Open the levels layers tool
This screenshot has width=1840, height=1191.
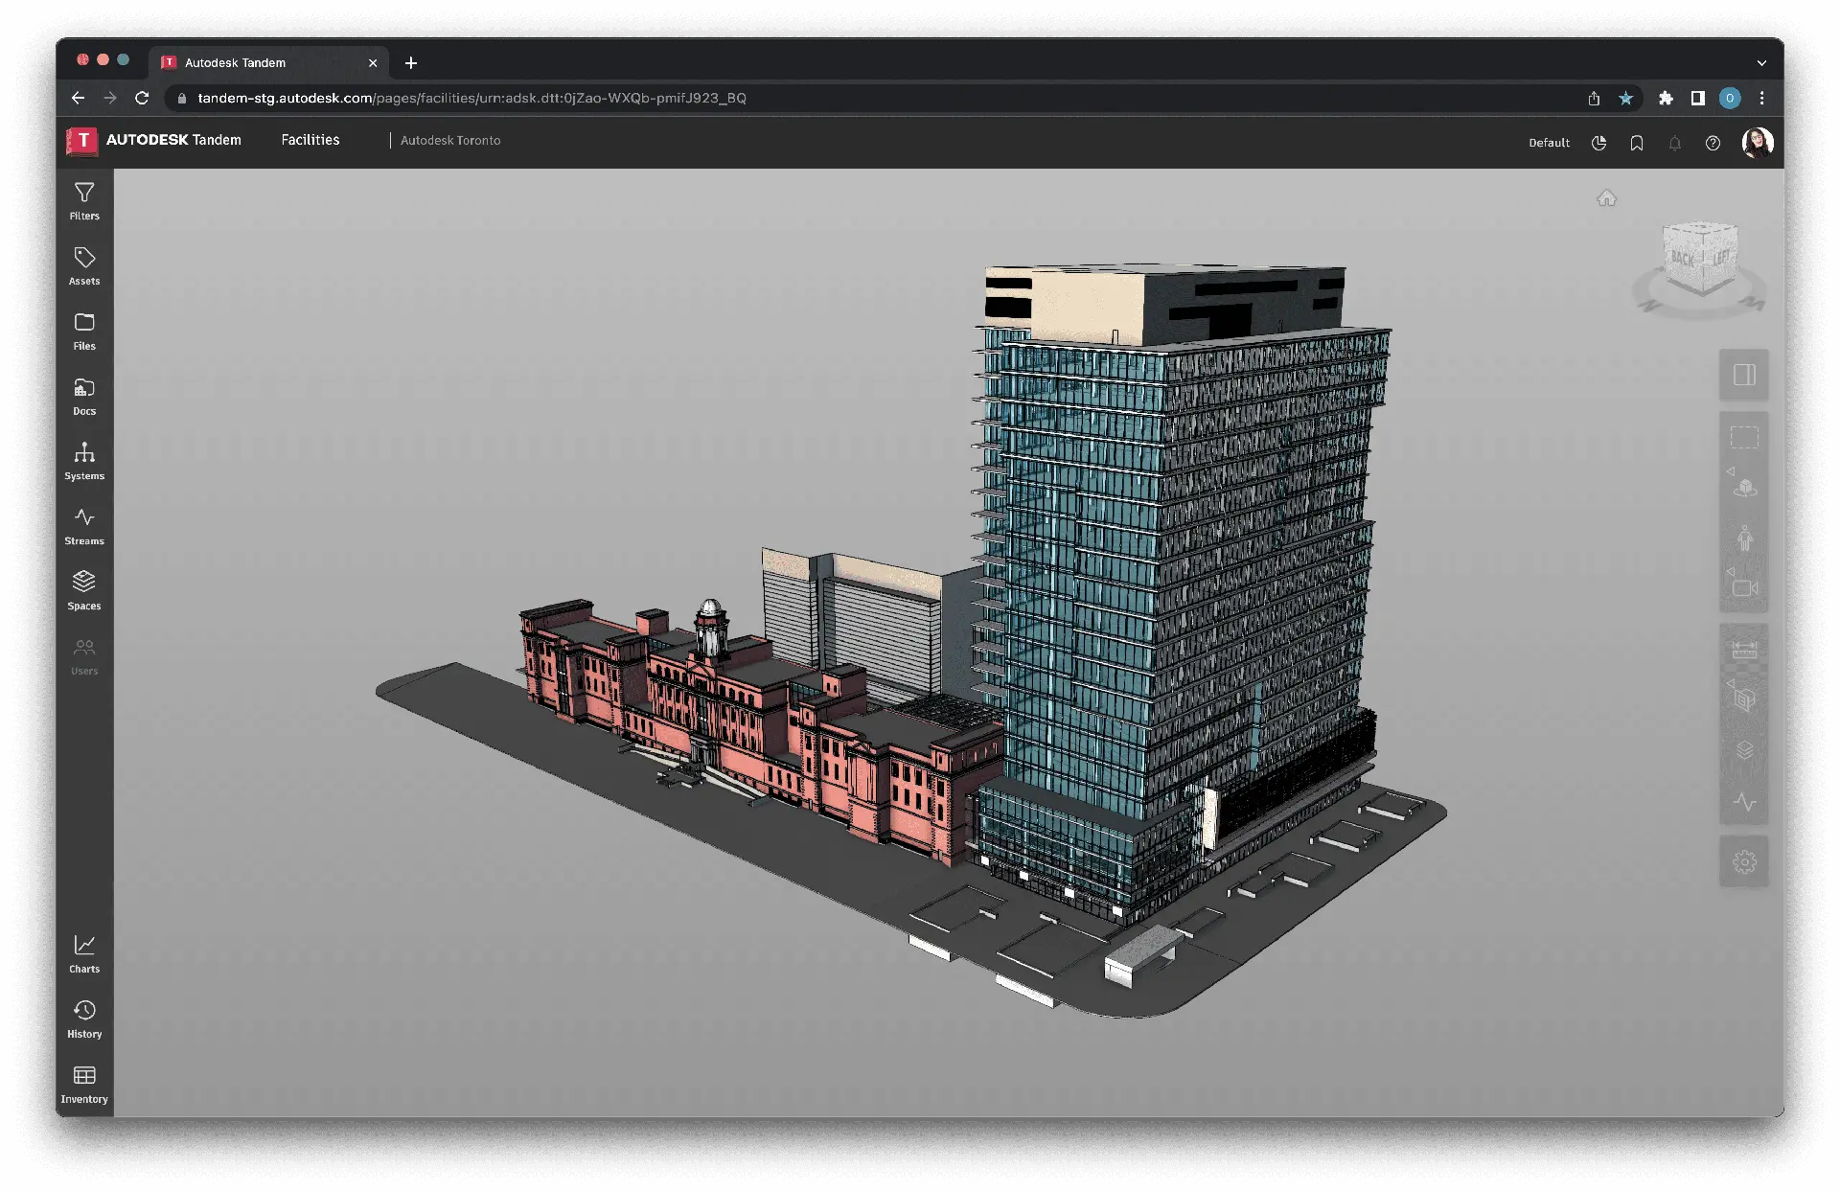1744,750
